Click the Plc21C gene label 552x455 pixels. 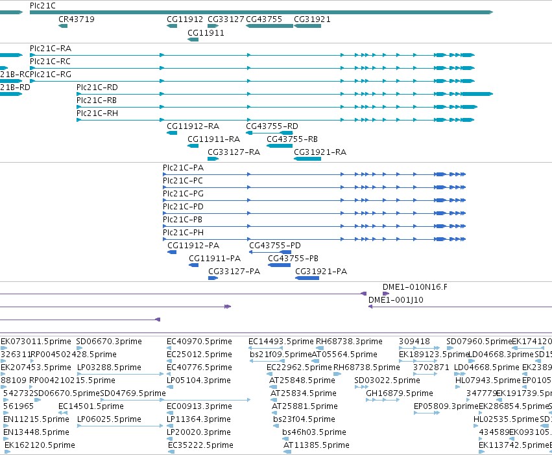click(x=43, y=6)
